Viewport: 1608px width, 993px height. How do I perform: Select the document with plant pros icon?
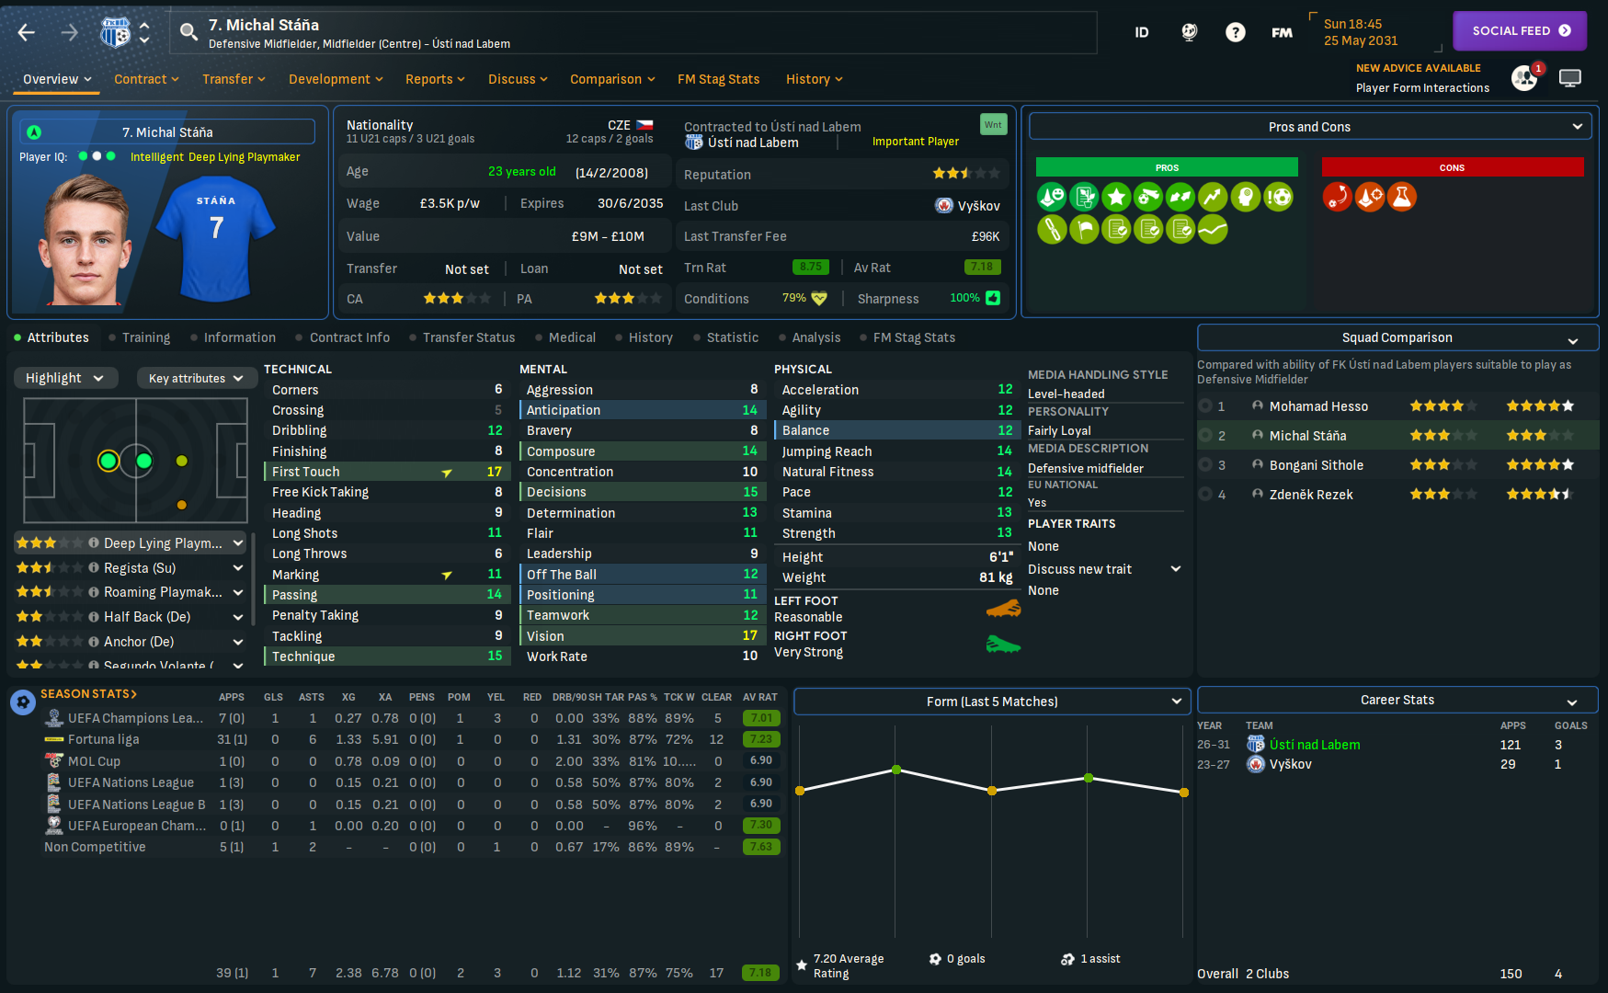1084,197
